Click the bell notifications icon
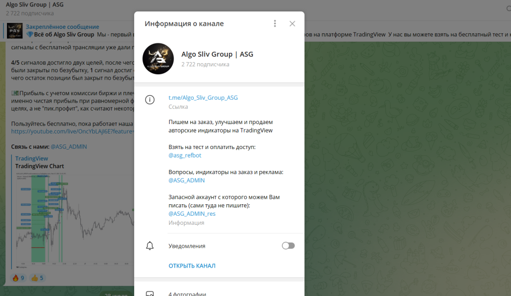The height and width of the screenshot is (296, 511). click(x=150, y=246)
